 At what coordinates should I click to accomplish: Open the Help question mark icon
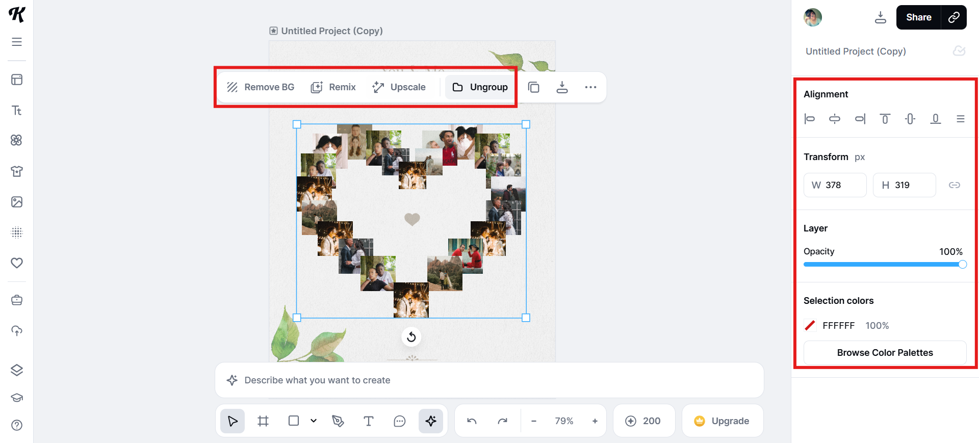coord(17,425)
